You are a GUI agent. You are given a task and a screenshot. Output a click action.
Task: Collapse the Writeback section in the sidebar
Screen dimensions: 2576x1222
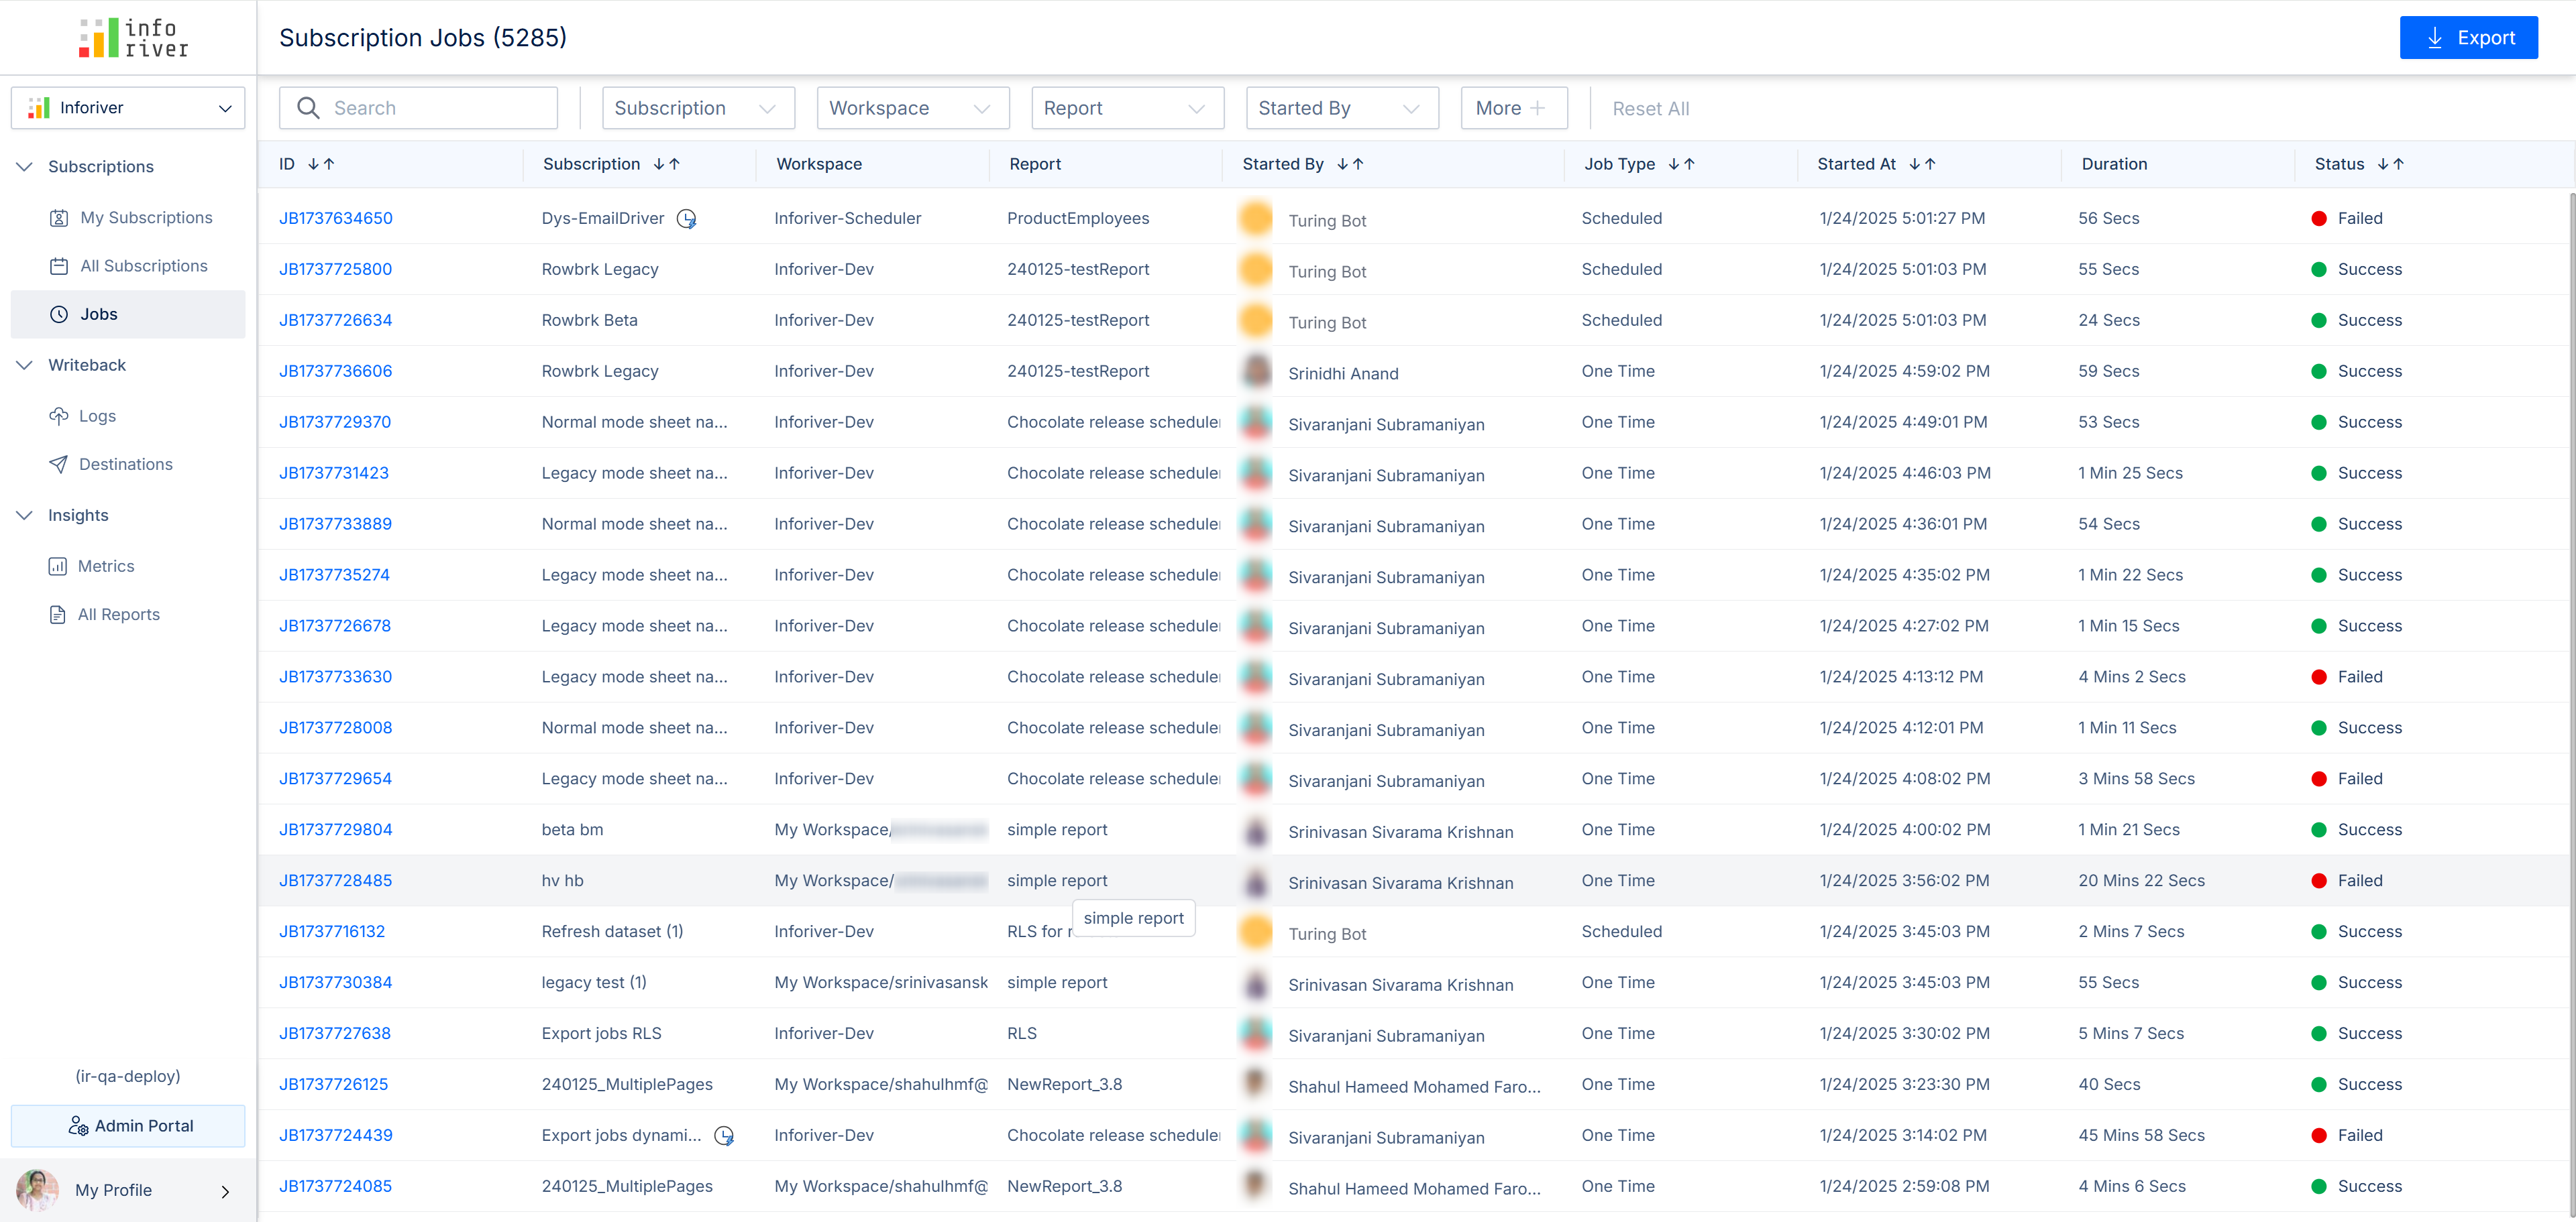25,365
